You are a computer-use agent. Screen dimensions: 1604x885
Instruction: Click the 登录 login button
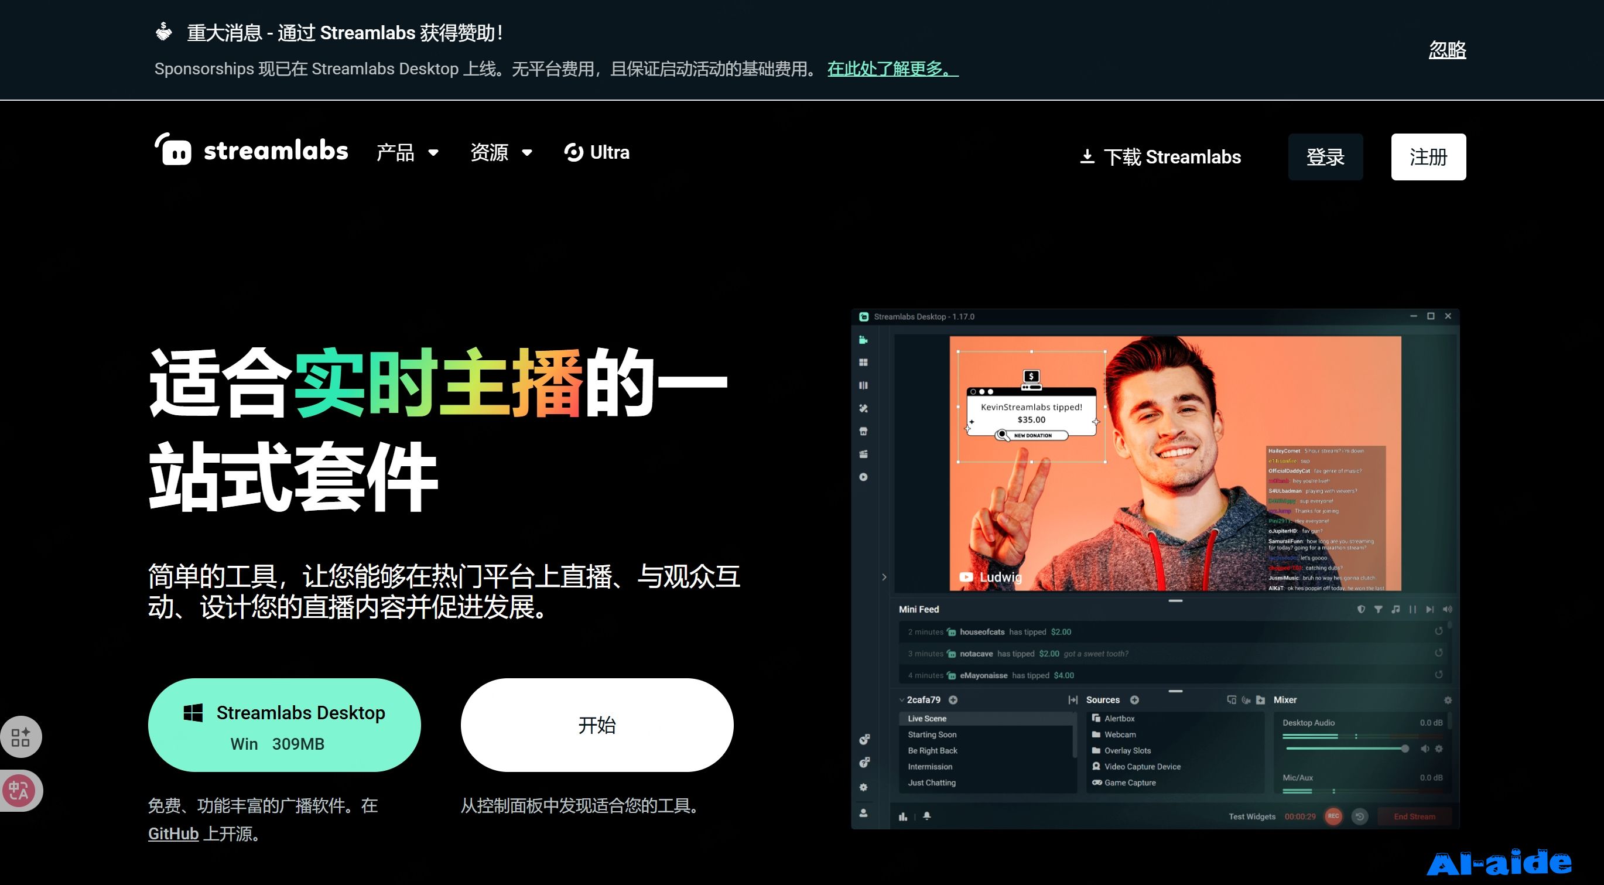point(1325,157)
